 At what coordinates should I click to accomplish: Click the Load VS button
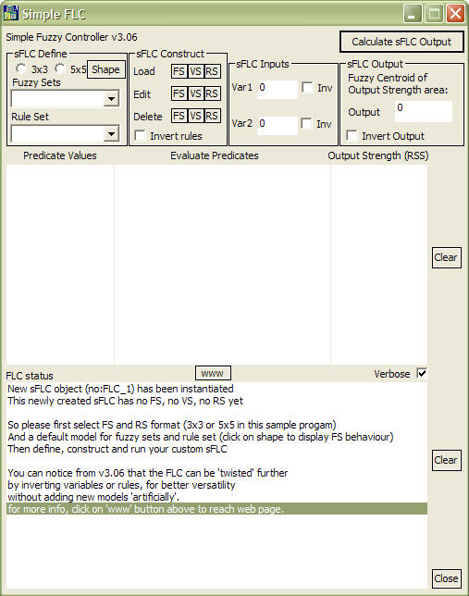[x=195, y=71]
